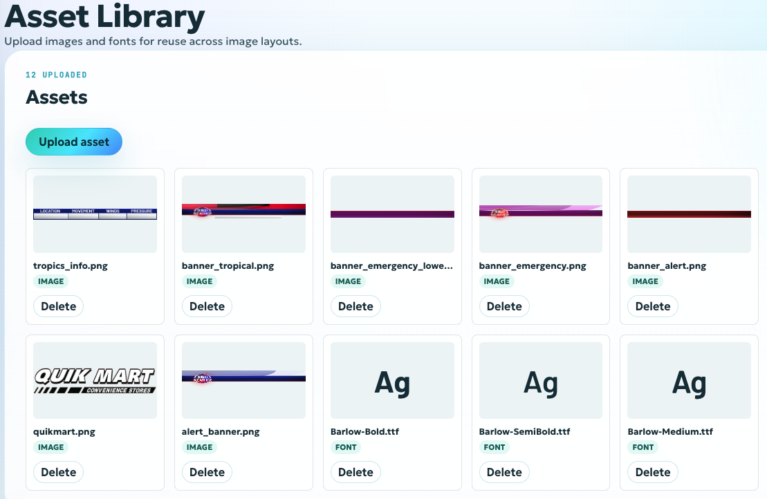Screen dimensions: 767x499
Task: Delete the tropics_info.png asset
Action: tap(58, 306)
